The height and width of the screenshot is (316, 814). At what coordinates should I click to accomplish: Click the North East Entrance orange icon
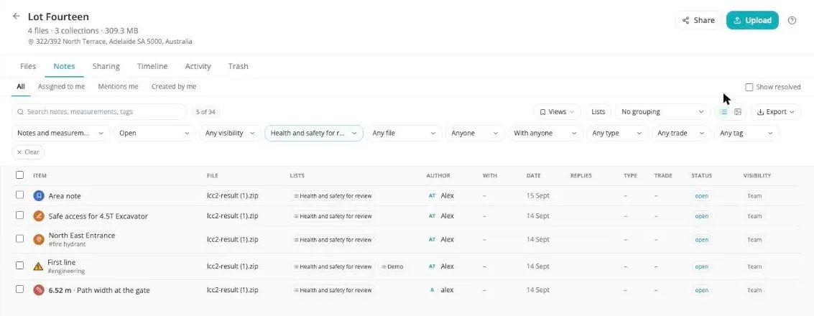(x=38, y=239)
